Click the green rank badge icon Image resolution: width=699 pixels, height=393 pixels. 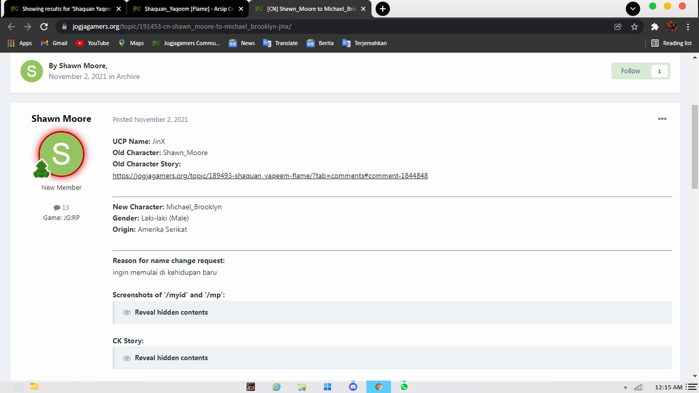click(42, 169)
